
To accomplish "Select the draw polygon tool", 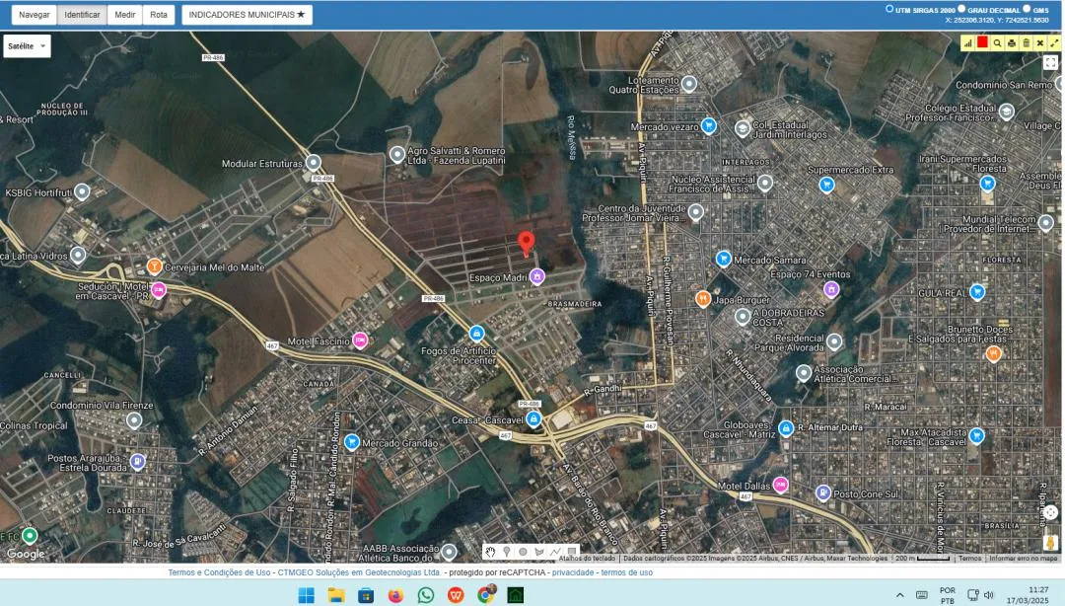I will click(x=539, y=552).
